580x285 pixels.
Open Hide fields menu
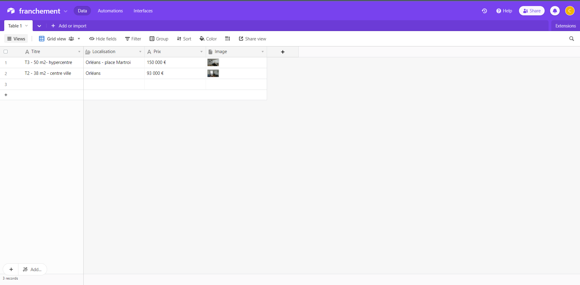(103, 39)
